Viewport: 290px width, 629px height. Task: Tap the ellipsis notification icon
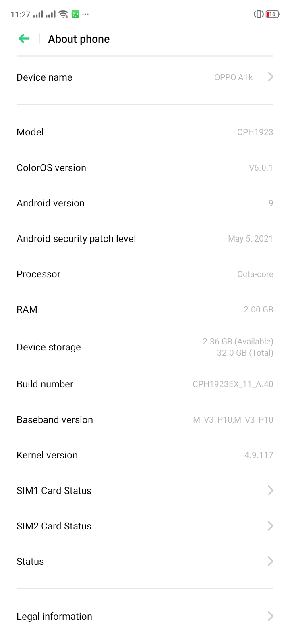pos(85,14)
